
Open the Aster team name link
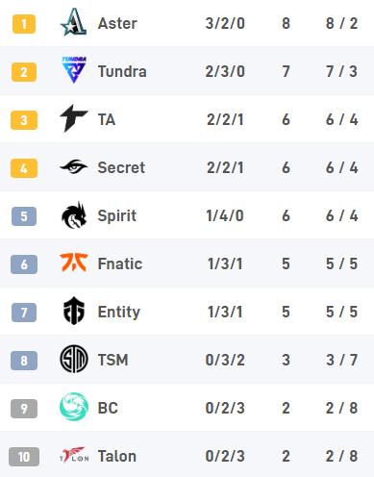coord(117,23)
